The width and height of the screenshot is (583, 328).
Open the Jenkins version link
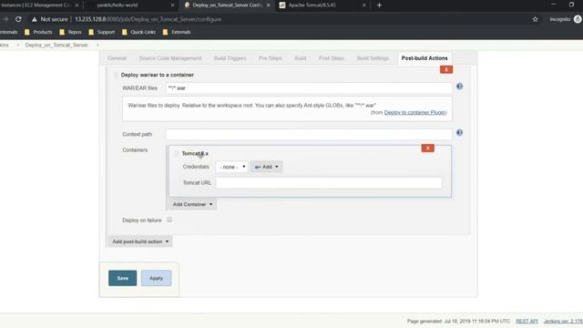563,321
